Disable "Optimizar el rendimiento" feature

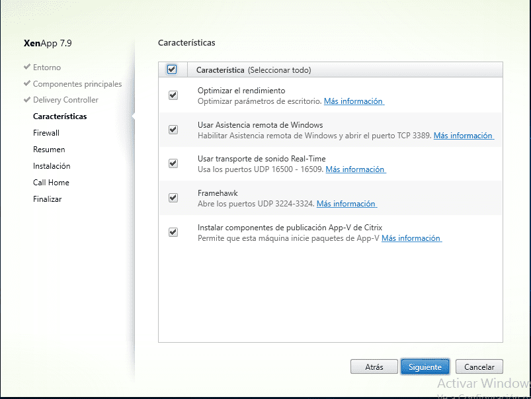(173, 95)
